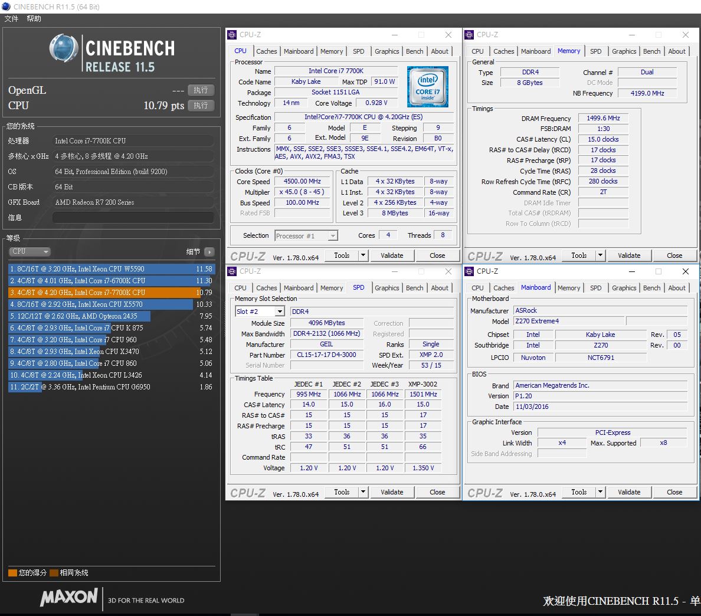This screenshot has height=616, width=701.
Task: Click the Intel Core i7 inside logo
Action: (x=427, y=87)
